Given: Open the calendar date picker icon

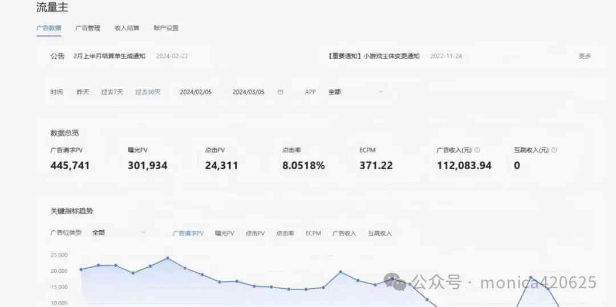Looking at the screenshot, I should click(281, 92).
